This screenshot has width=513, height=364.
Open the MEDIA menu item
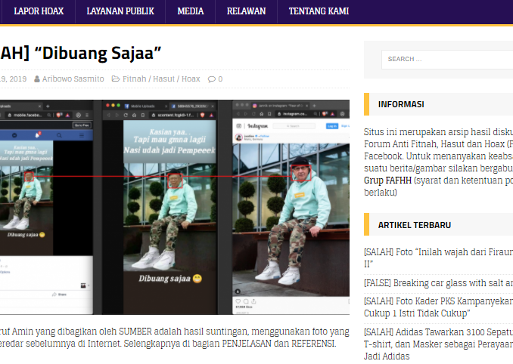(191, 11)
